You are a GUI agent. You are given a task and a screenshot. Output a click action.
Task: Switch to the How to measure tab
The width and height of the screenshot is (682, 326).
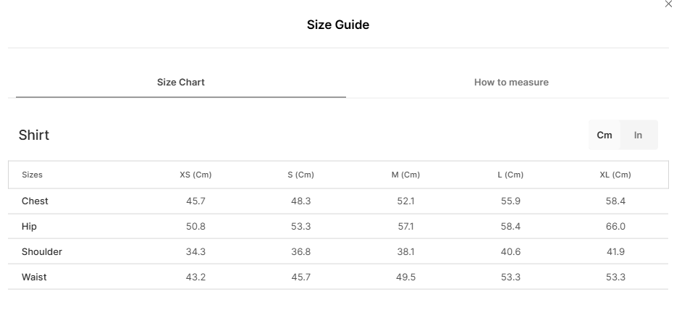pyautogui.click(x=511, y=83)
